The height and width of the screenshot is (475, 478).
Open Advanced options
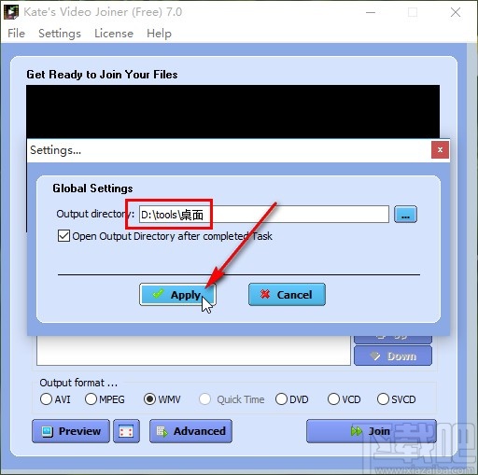190,431
